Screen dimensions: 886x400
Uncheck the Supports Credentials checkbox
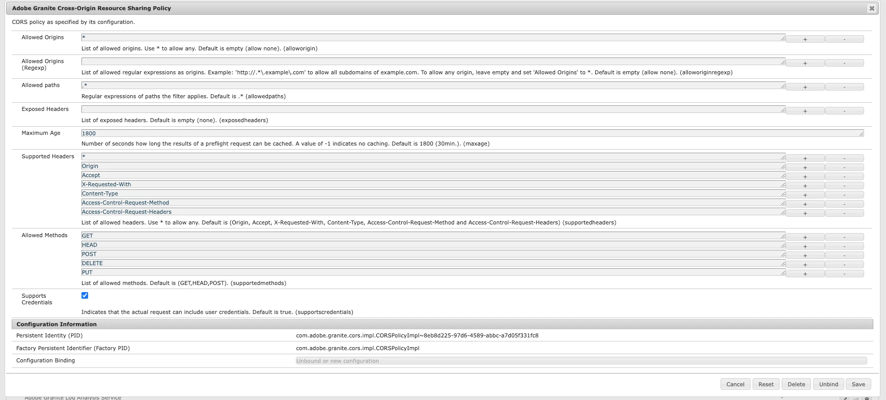tap(85, 295)
